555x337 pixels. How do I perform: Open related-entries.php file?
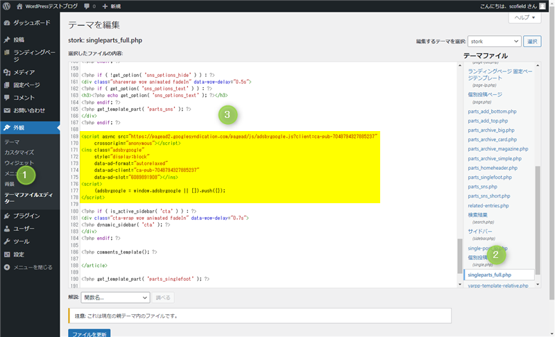point(488,205)
